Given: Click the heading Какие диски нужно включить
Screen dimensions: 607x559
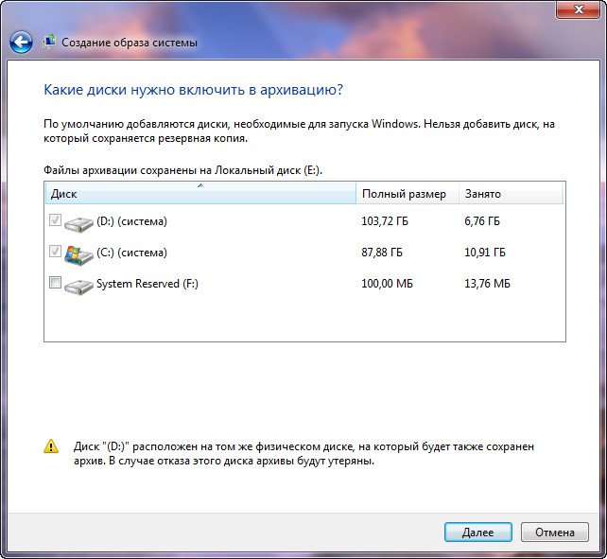Looking at the screenshot, I should 194,90.
